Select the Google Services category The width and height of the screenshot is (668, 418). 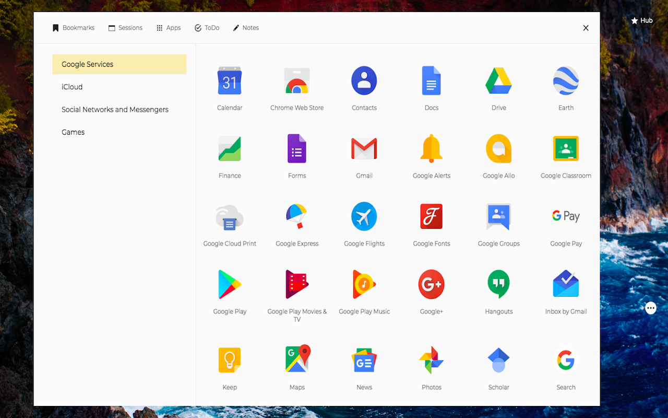pyautogui.click(x=120, y=64)
